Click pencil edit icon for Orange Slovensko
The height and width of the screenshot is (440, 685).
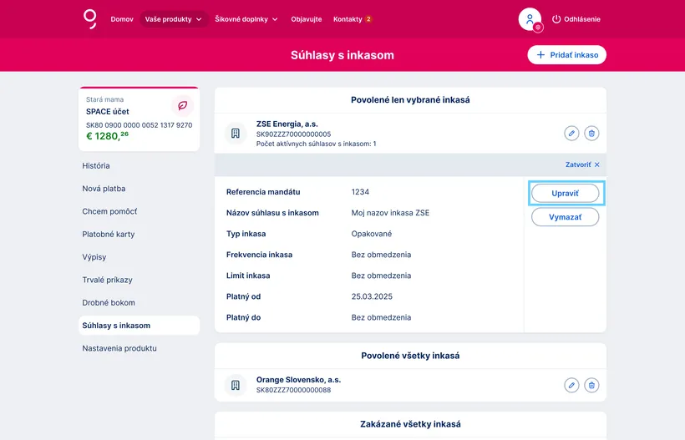click(x=571, y=385)
